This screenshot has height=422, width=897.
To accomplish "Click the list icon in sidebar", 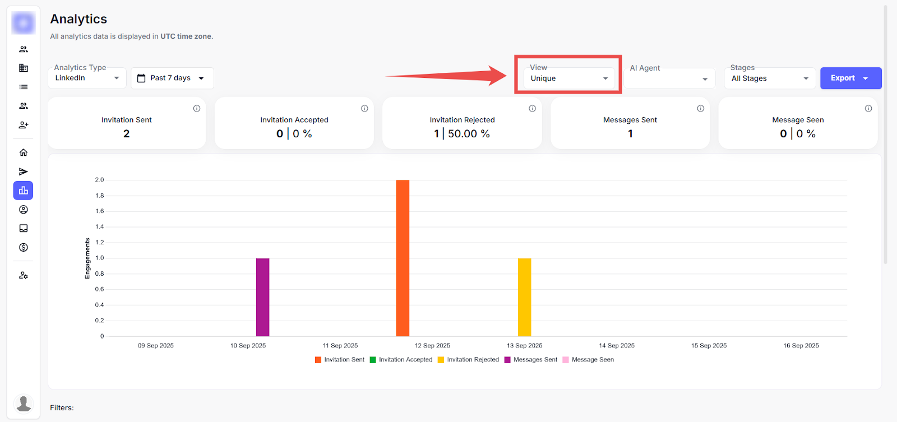I will point(24,87).
